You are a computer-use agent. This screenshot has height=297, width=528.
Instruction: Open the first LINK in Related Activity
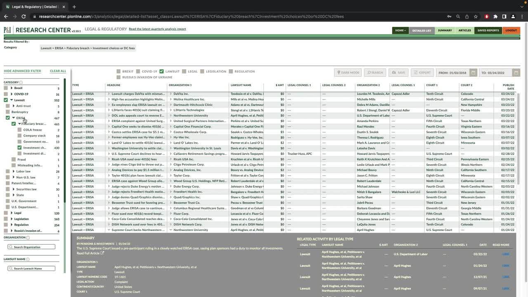[506, 254]
